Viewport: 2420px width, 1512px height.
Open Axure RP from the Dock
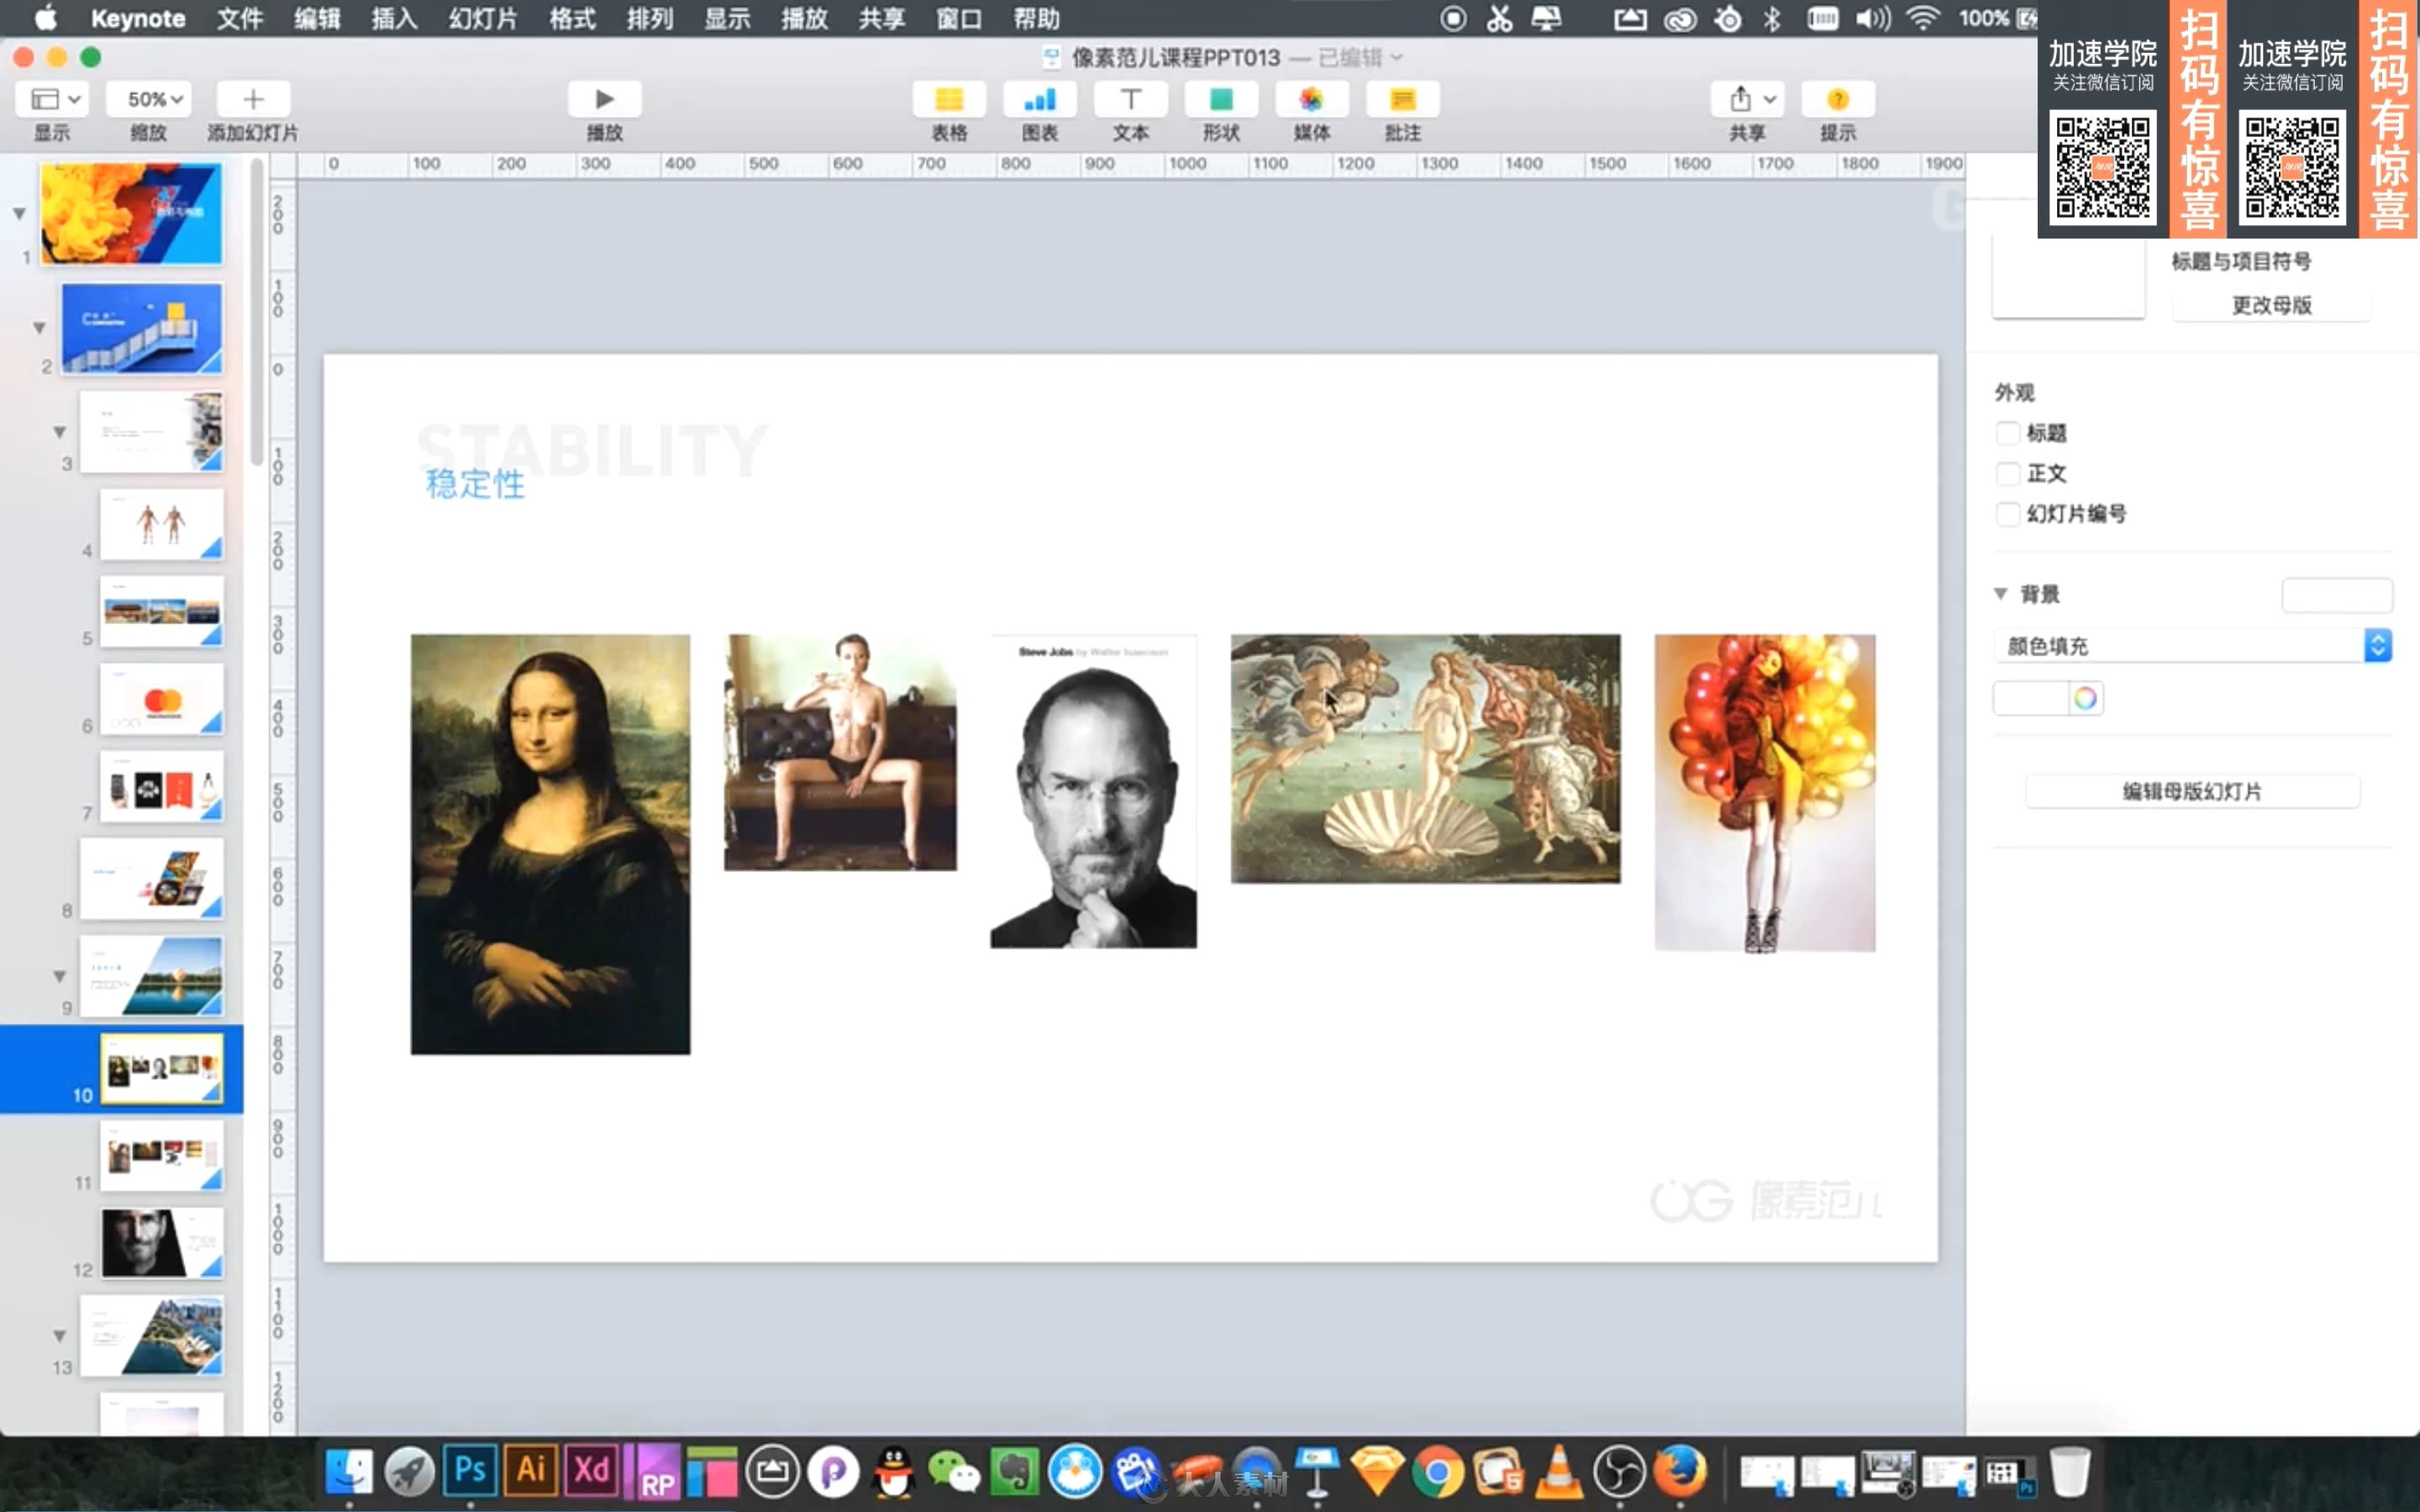[652, 1472]
